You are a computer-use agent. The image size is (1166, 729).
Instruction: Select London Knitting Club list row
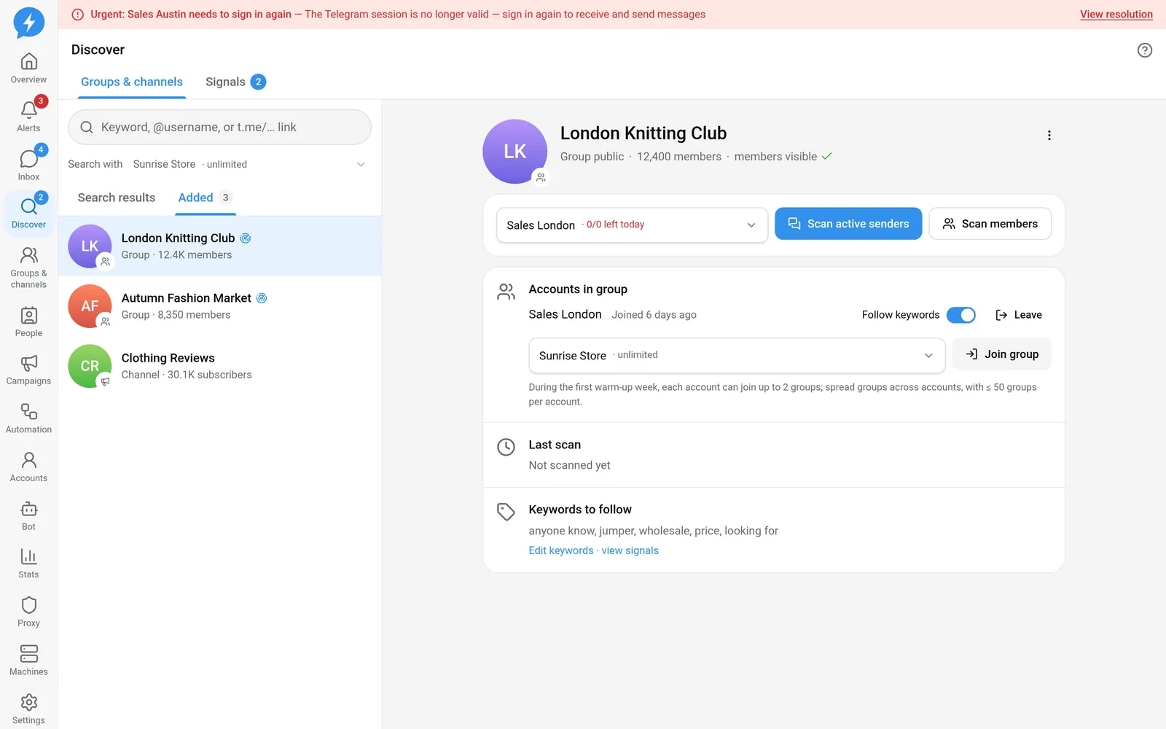tap(220, 246)
